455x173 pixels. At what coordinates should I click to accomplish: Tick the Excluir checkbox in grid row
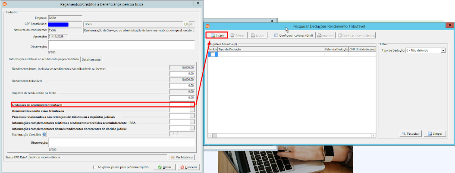(x=213, y=54)
